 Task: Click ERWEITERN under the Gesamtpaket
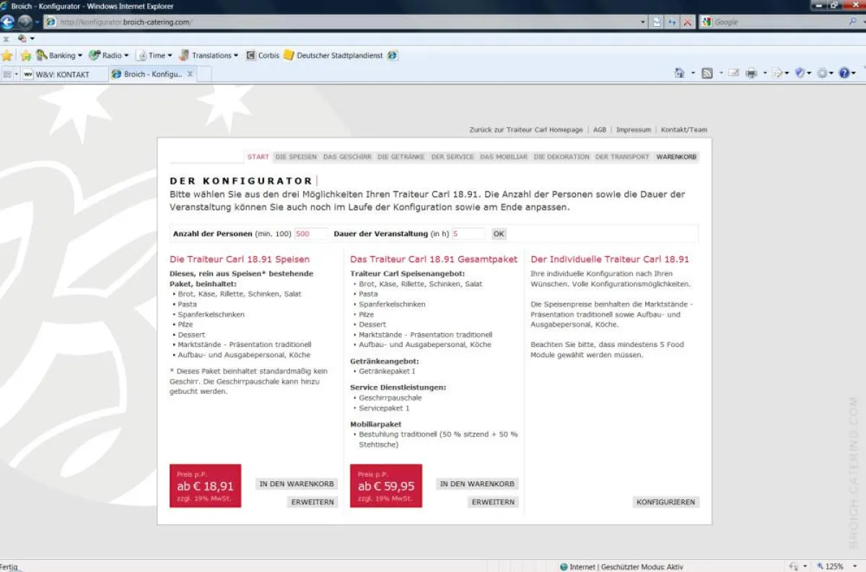(x=493, y=502)
